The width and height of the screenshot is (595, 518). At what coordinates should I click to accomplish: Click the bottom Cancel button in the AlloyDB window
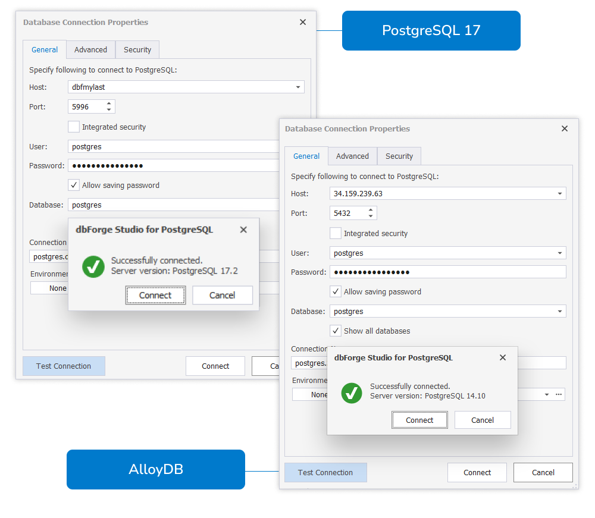click(x=543, y=472)
